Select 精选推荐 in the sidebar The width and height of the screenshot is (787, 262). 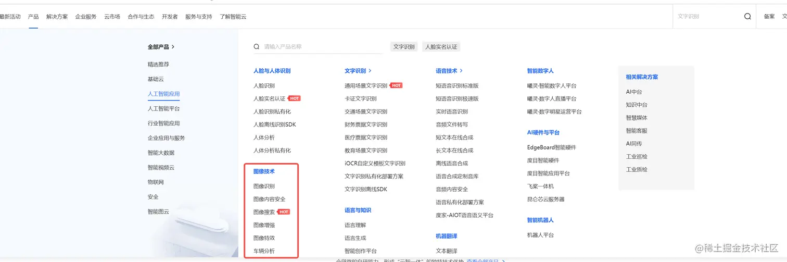click(158, 65)
